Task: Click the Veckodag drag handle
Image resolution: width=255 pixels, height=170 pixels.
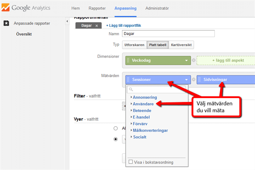Action: pos(128,60)
